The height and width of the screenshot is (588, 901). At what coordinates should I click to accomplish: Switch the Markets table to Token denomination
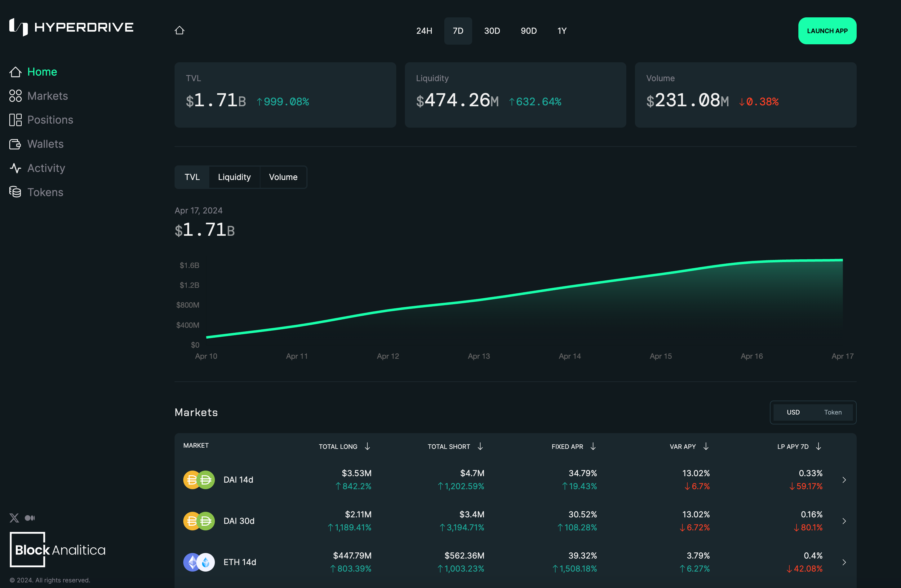(832, 412)
